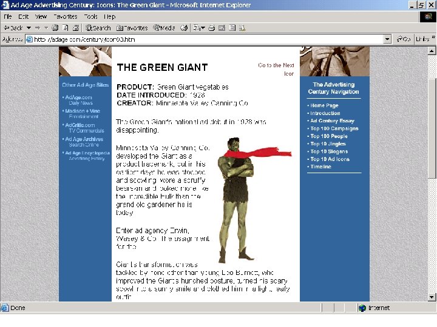The width and height of the screenshot is (437, 327).
Task: Open the Timeline navigation link
Action: 321,167
